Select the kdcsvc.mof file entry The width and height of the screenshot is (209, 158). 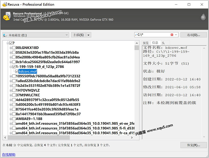28,71
